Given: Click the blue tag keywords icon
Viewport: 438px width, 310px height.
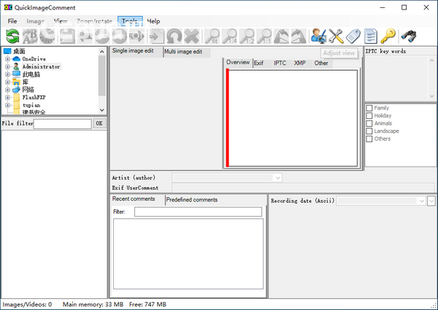Looking at the screenshot, I should point(353,36).
